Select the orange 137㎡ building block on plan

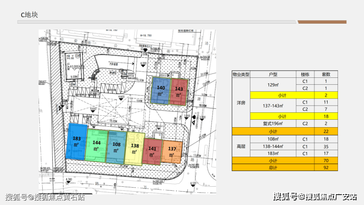point(172,151)
